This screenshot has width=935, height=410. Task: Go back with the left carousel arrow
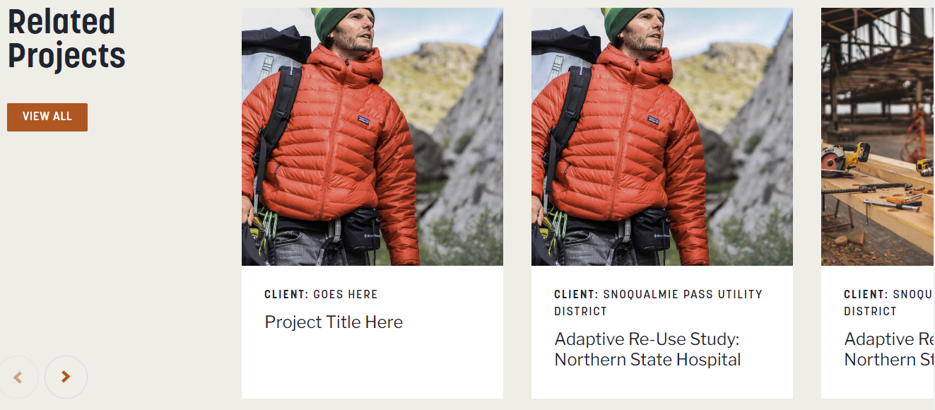[18, 377]
